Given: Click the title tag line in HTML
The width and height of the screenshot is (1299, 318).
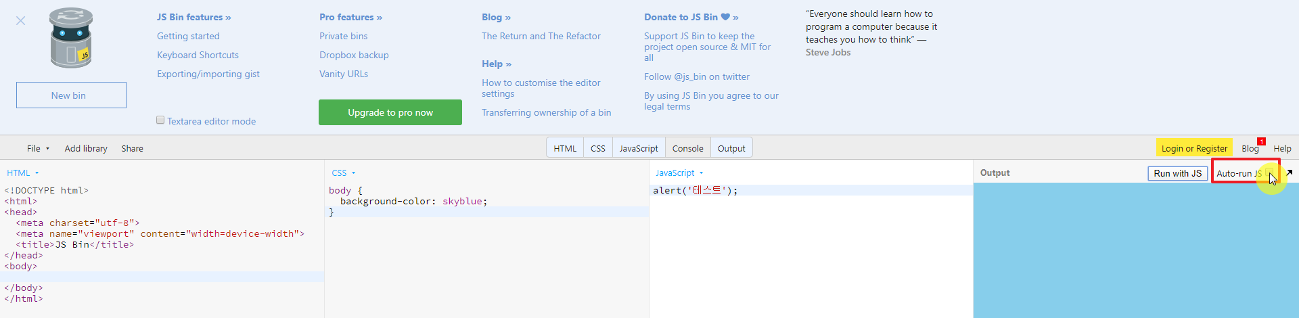Looking at the screenshot, I should (x=75, y=244).
